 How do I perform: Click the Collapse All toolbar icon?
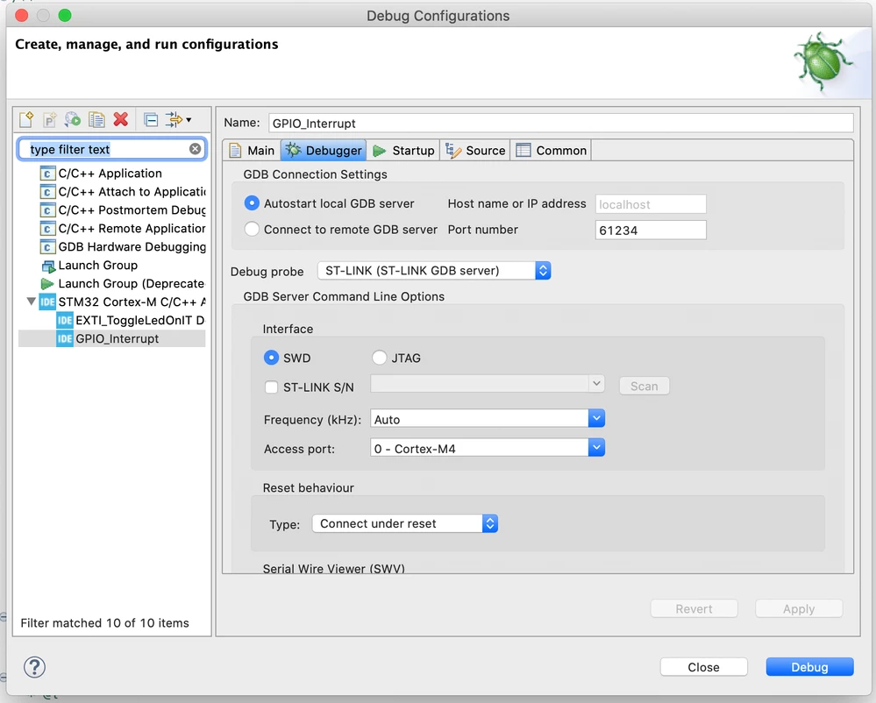coord(151,119)
